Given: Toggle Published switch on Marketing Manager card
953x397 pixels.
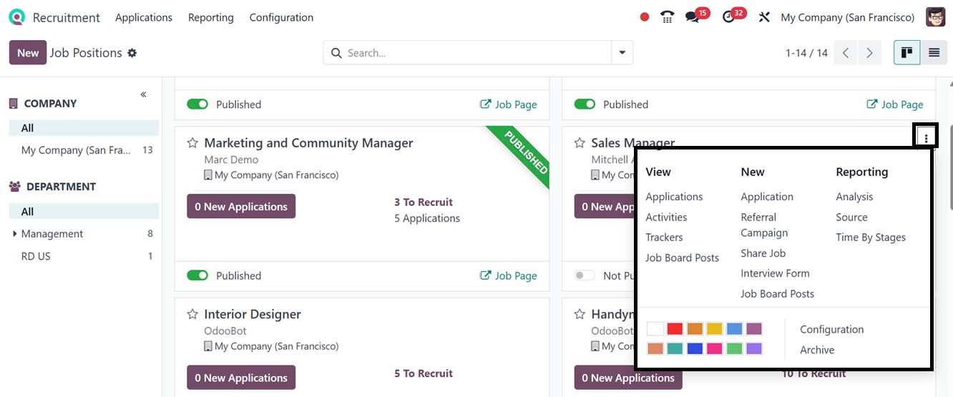Looking at the screenshot, I should click(197, 275).
